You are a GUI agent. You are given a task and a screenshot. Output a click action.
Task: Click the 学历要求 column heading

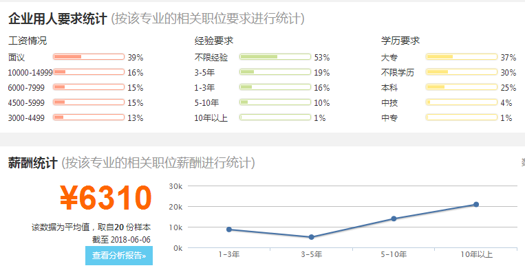[400, 41]
